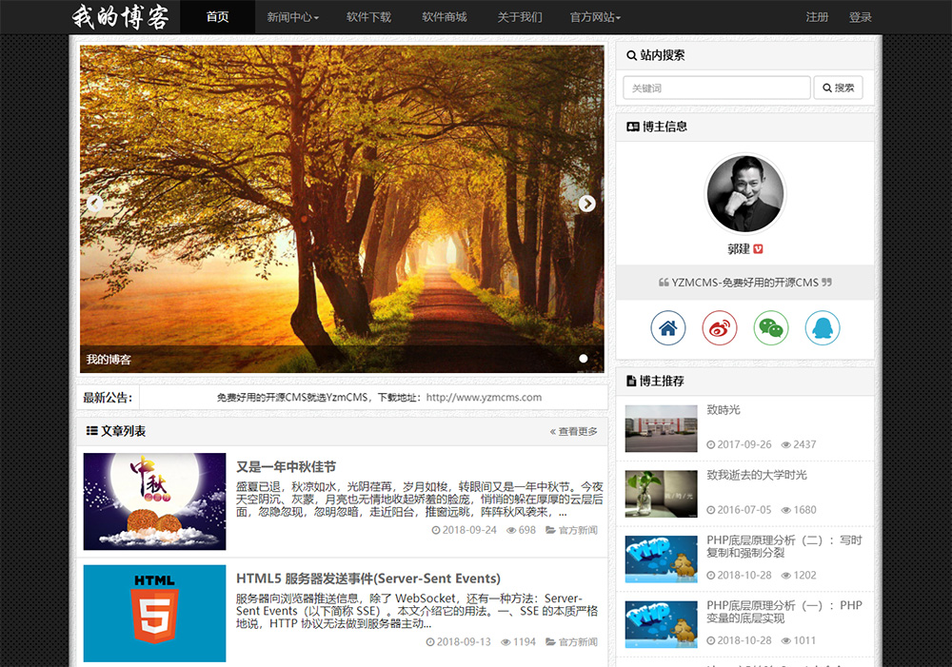
Task: Click the home icon in blogger info
Action: point(668,328)
